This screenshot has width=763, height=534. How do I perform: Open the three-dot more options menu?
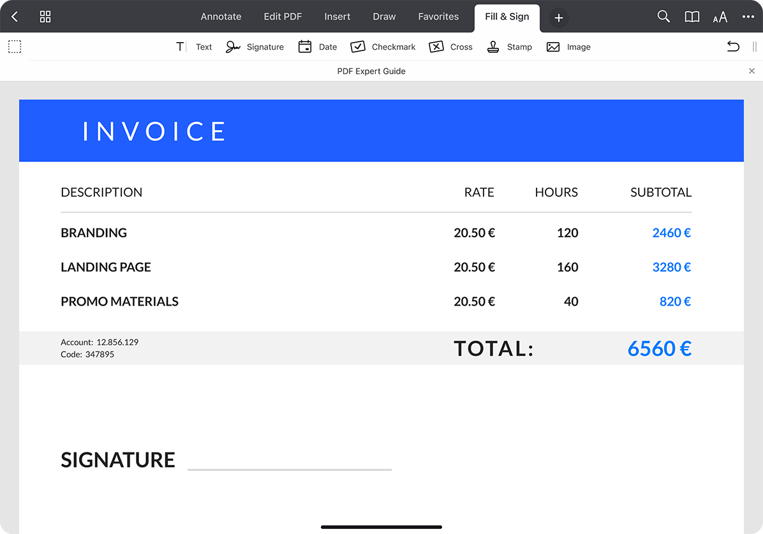(748, 17)
